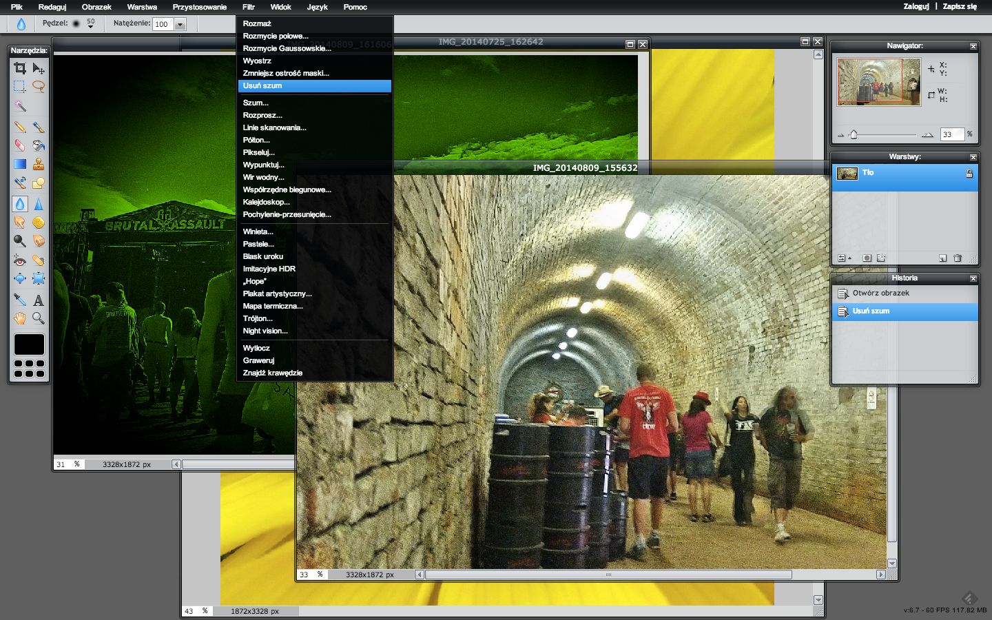The image size is (992, 620).
Task: Open the Przystosowanie menu
Action: click(200, 7)
